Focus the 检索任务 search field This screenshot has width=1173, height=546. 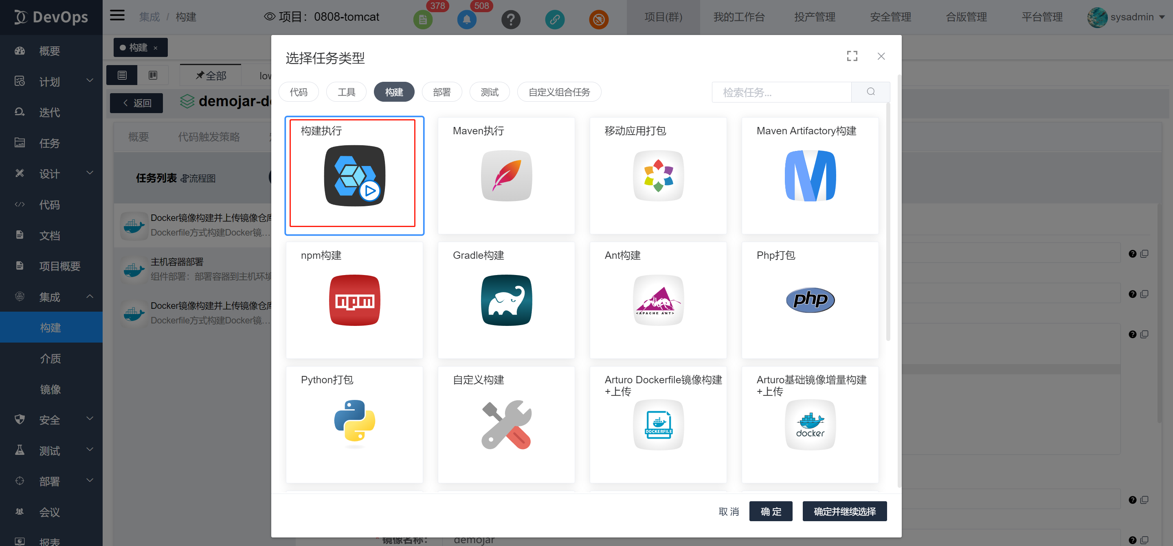pos(782,92)
